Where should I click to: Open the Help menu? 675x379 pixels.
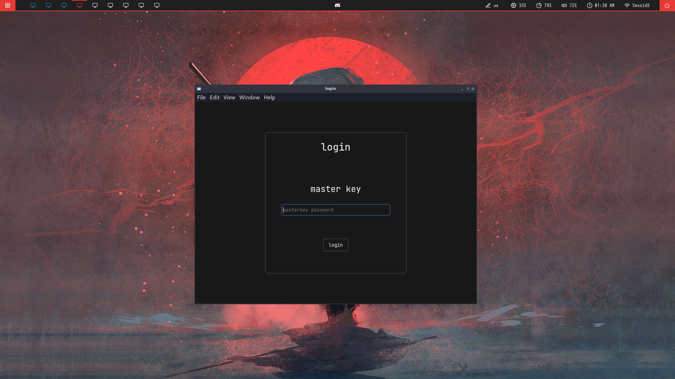point(269,98)
